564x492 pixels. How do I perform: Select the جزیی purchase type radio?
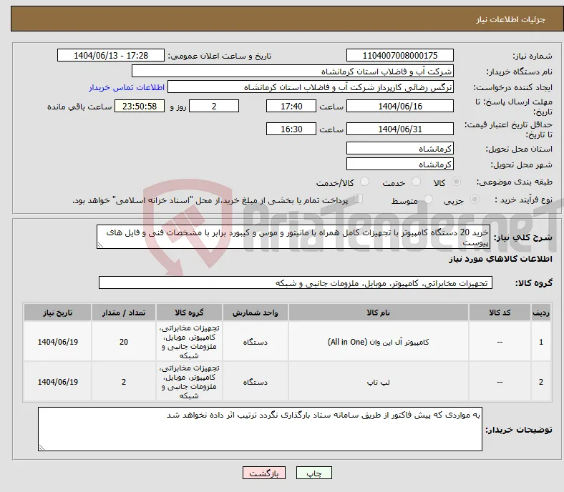click(x=475, y=200)
